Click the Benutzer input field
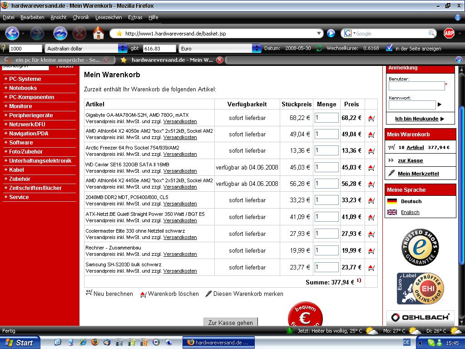Screen dimensions: 465x349 tap(417, 86)
